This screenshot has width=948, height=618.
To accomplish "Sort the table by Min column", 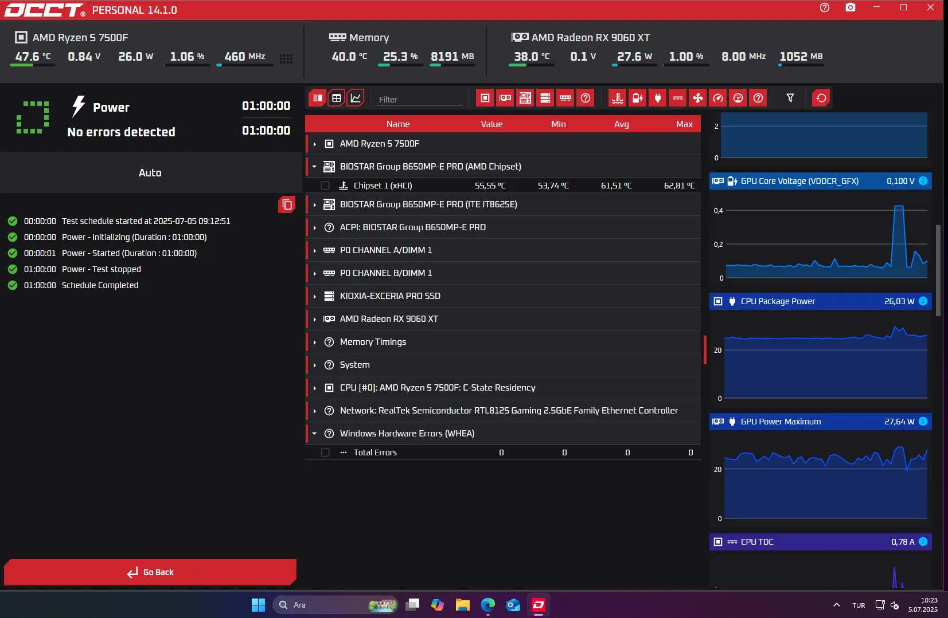I will click(559, 124).
